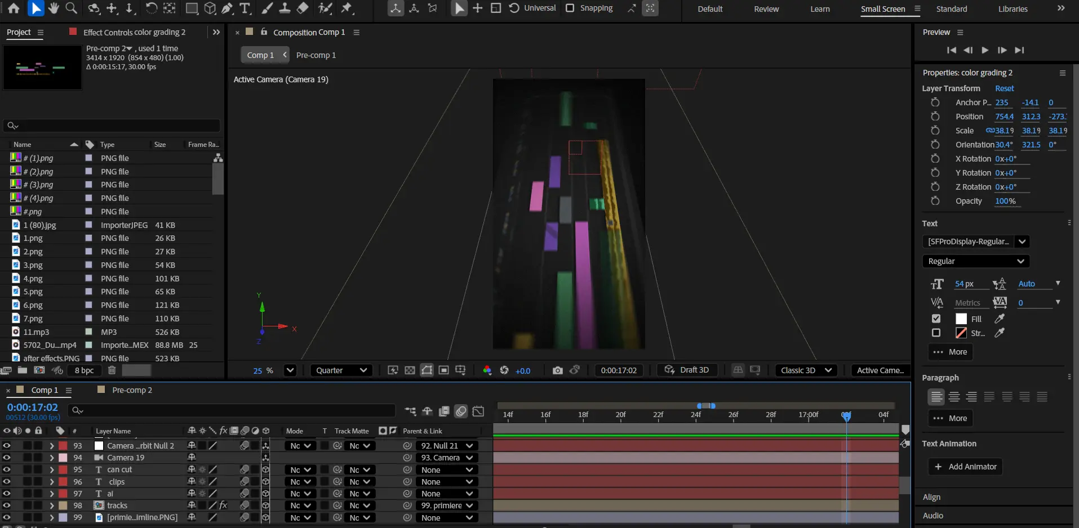Open the Pre-comp 2 timeline tab
Screen dimensions: 1079x528
click(132, 390)
